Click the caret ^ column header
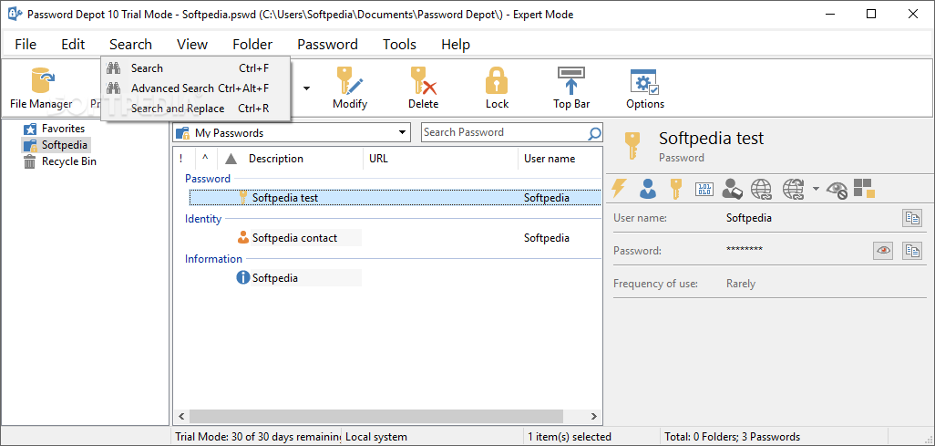The height and width of the screenshot is (446, 935). (205, 158)
